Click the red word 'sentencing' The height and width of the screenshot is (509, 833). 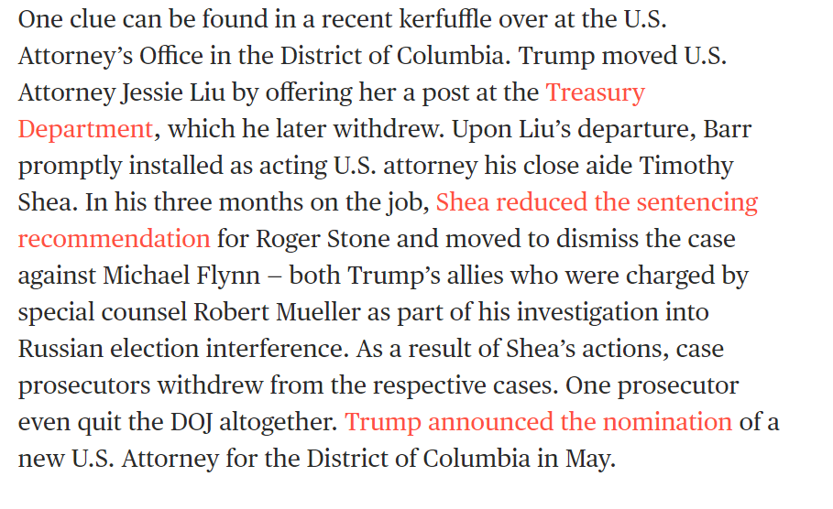click(697, 202)
